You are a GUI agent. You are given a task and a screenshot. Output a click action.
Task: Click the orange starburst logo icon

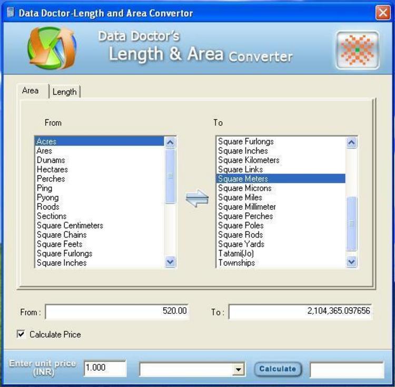[x=358, y=50]
